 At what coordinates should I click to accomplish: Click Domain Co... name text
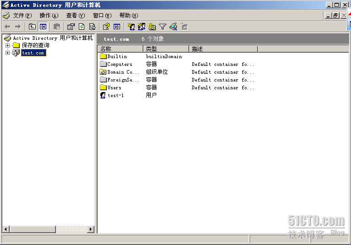pos(123,72)
